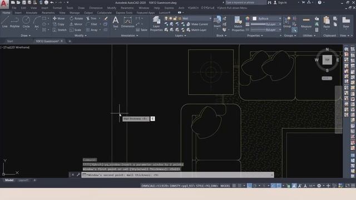Select the Dimension tool
The image size is (356, 200).
click(127, 22)
